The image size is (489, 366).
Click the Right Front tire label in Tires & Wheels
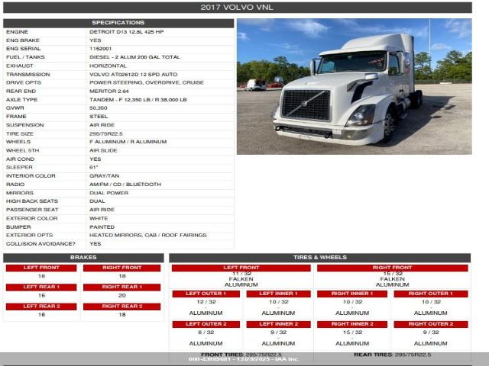[x=393, y=268]
